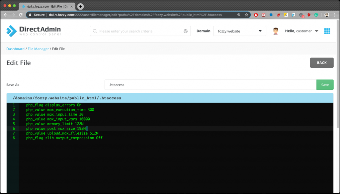Bookmark the page via the star icon
This screenshot has height=194, width=340.
pyautogui.click(x=246, y=15)
